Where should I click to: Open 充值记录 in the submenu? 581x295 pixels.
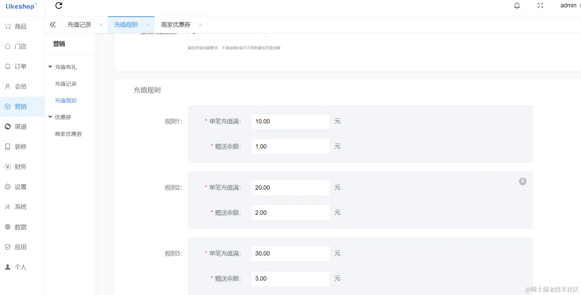(x=66, y=84)
